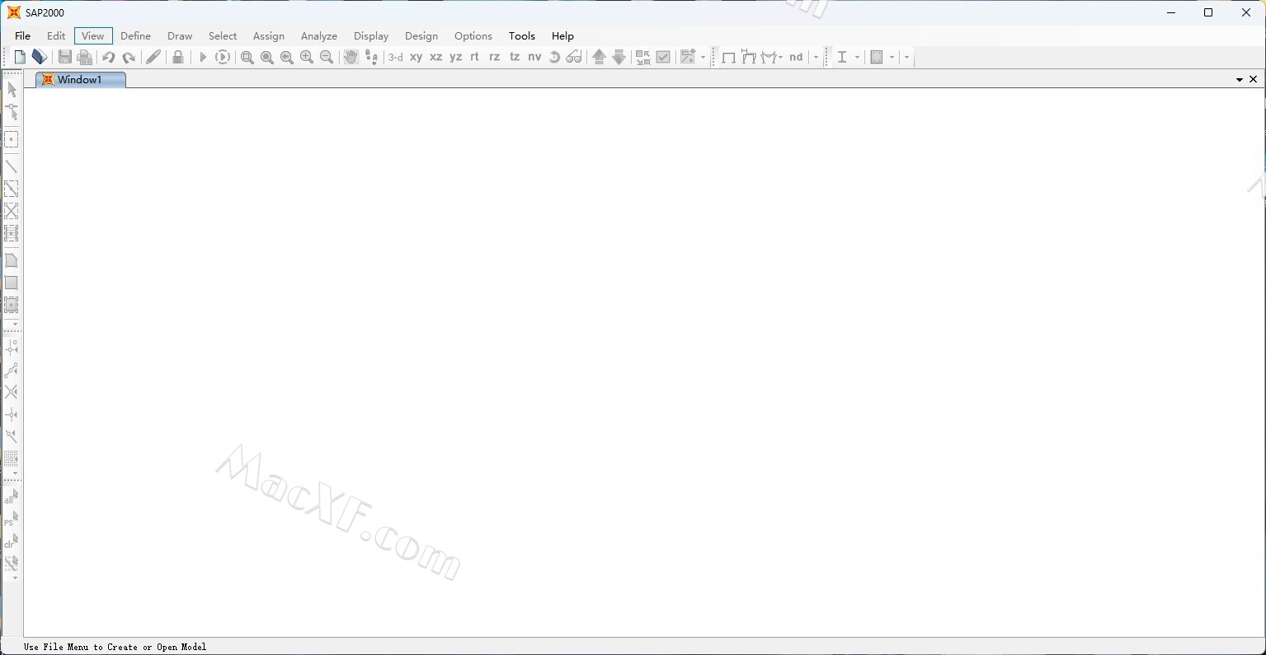Open the window list dropdown arrow
This screenshot has height=655, width=1266.
(x=1239, y=80)
